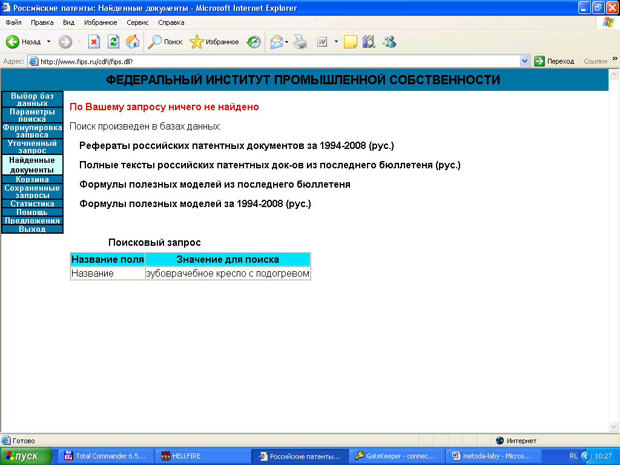Open the Правка menu
Screen dimensions: 620x465
point(42,22)
